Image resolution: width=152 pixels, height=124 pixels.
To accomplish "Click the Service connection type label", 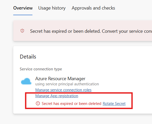I will [41, 69].
